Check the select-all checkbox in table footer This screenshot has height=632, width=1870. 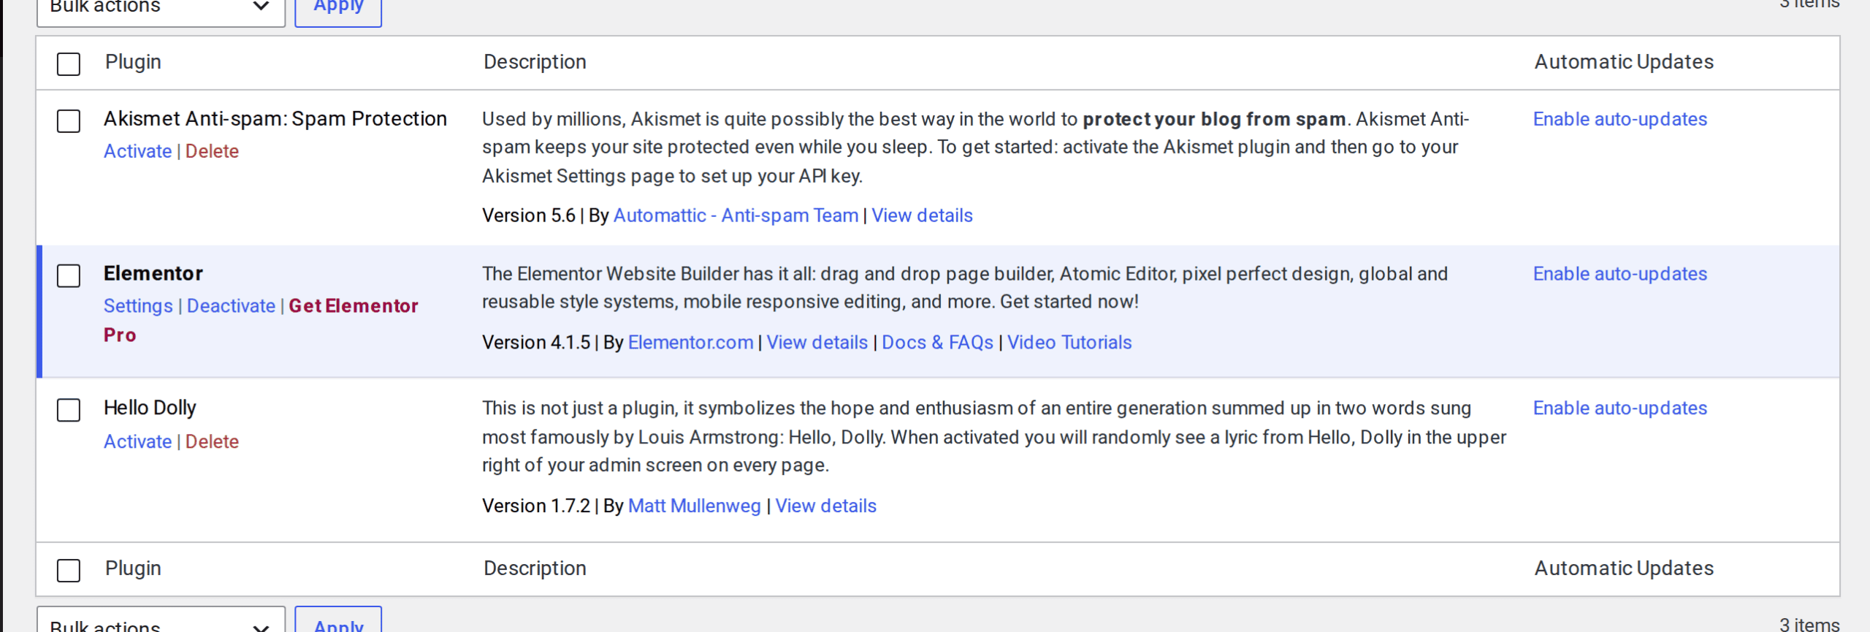(x=69, y=570)
